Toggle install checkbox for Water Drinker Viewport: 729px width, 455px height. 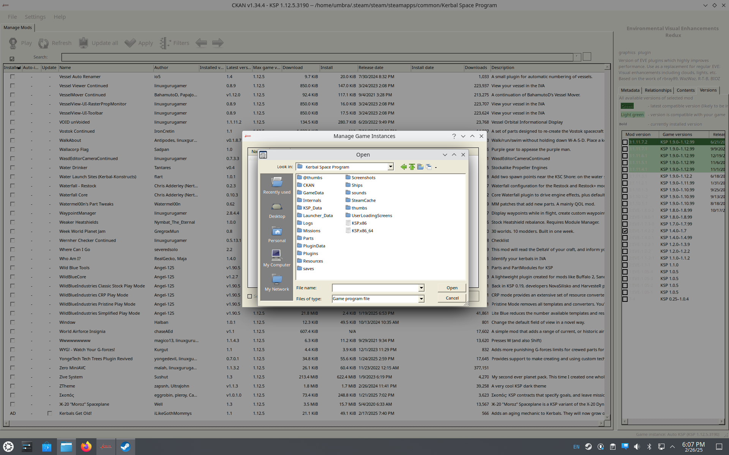12,168
